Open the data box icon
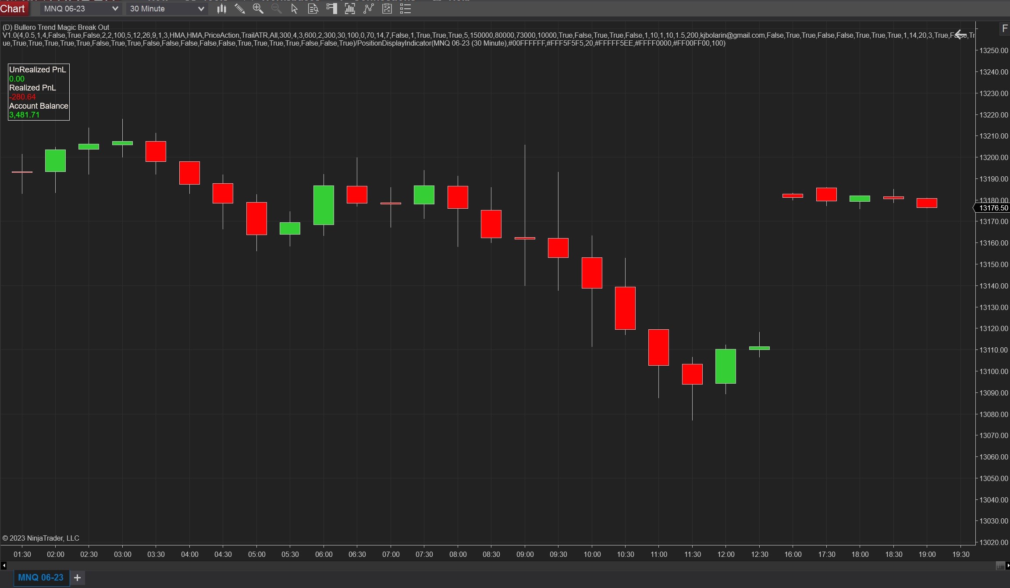This screenshot has width=1010, height=588. (313, 9)
